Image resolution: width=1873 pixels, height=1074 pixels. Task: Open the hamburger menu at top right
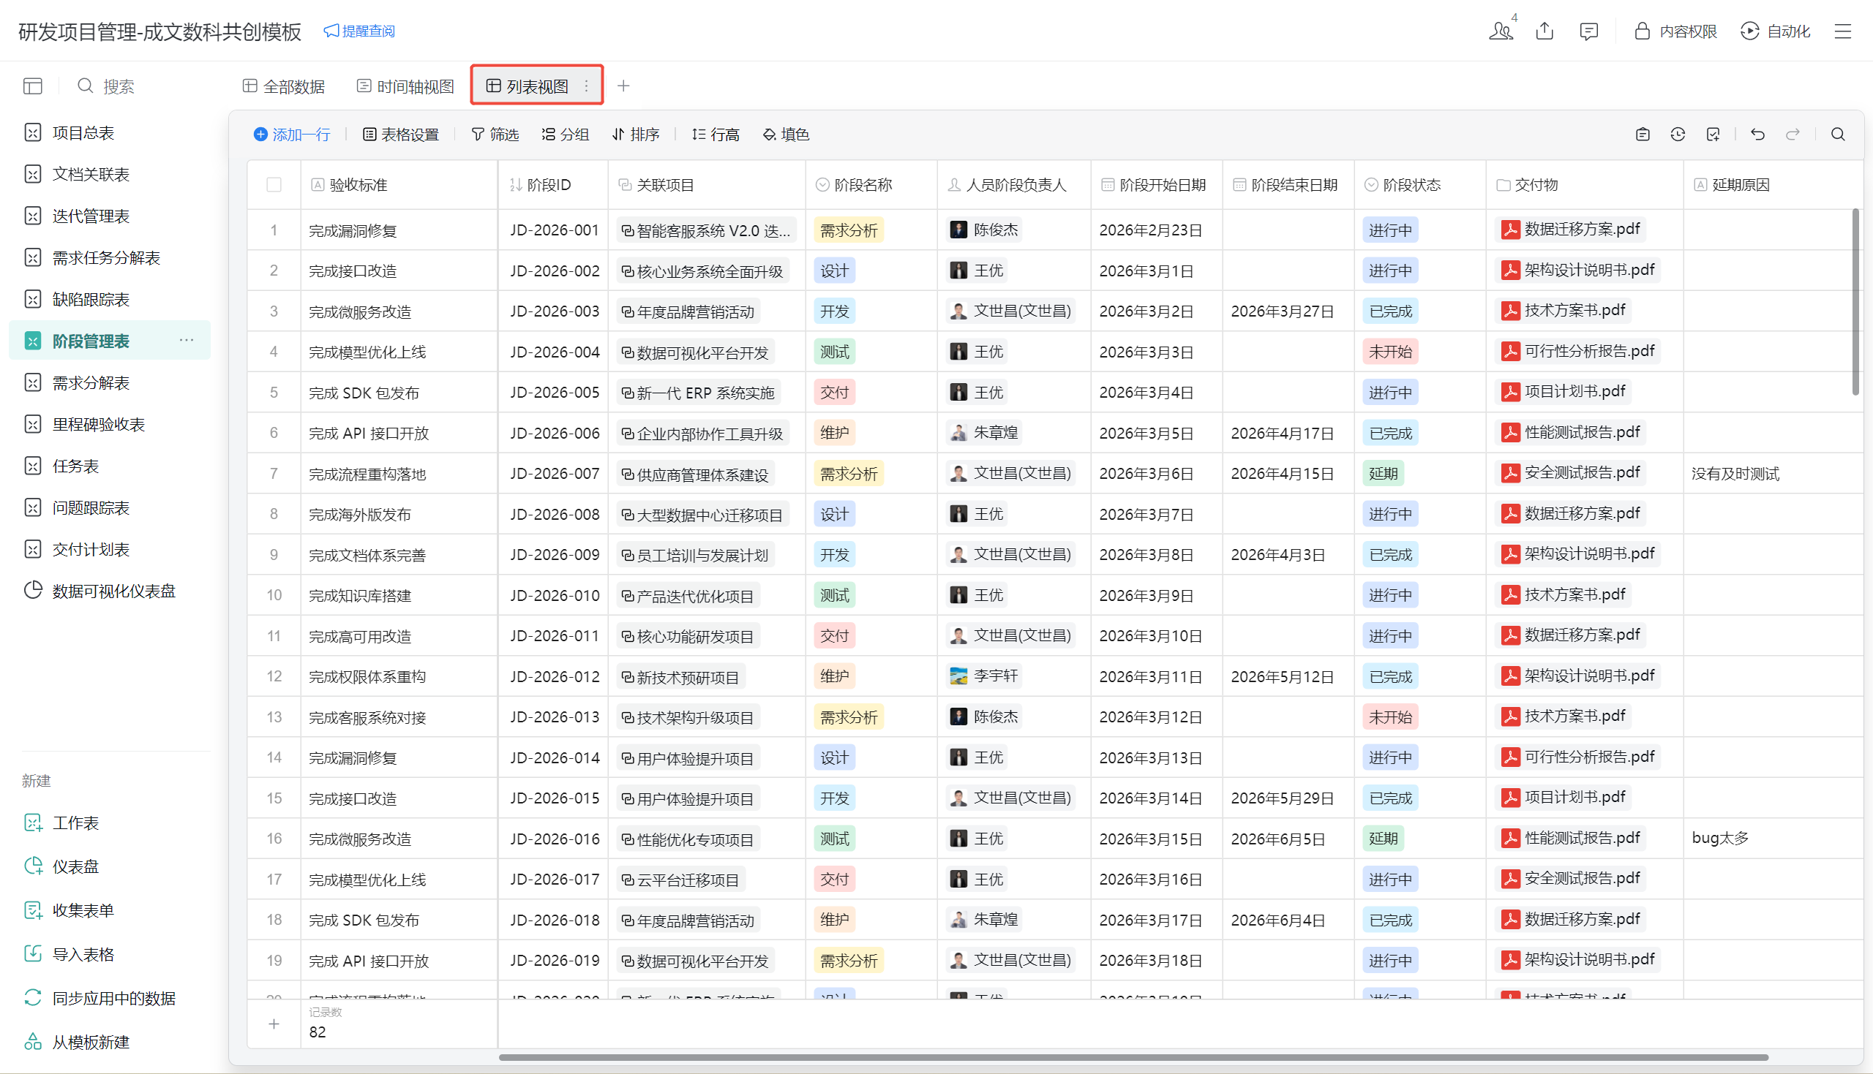click(1843, 31)
